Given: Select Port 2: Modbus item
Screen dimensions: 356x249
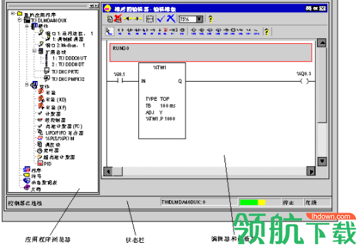Looking at the screenshot, I should (x=65, y=45).
